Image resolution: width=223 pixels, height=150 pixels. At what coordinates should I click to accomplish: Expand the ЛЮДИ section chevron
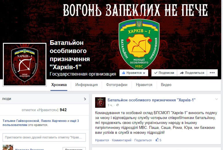click(x=85, y=99)
